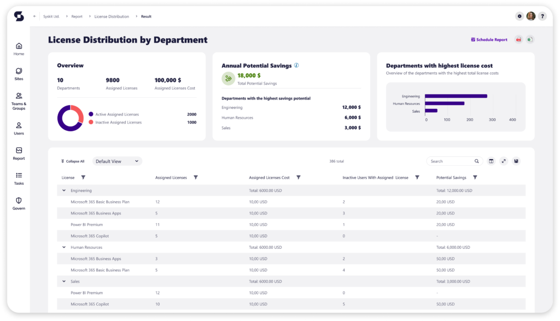Export report to Excel
The width and height of the screenshot is (560, 321).
[529, 40]
